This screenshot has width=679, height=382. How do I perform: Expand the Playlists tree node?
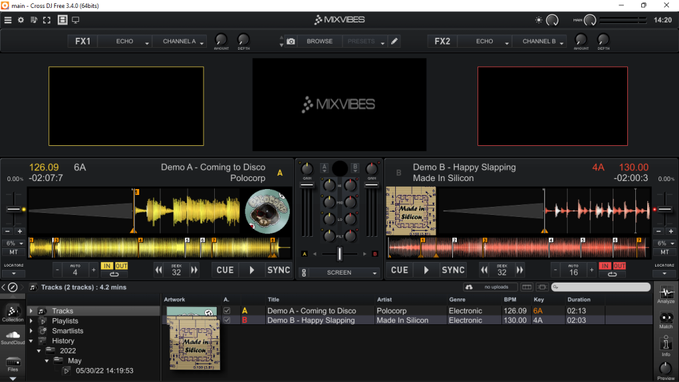31,321
